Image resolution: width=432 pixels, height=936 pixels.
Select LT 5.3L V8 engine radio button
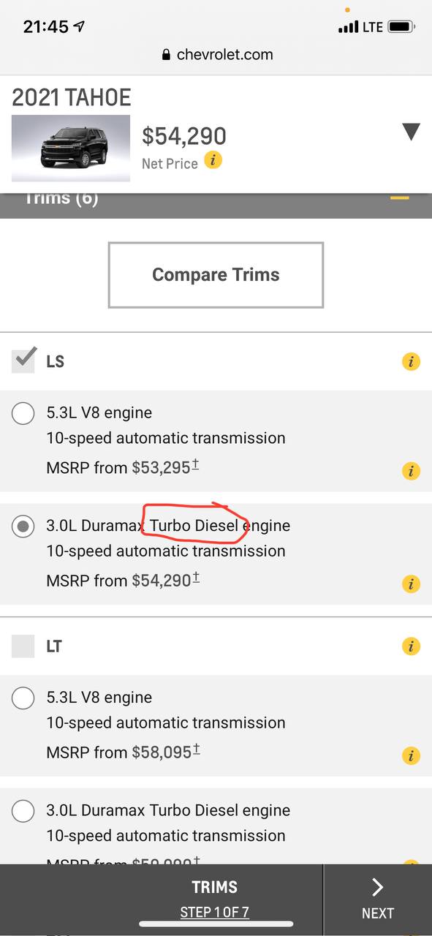[x=23, y=698]
